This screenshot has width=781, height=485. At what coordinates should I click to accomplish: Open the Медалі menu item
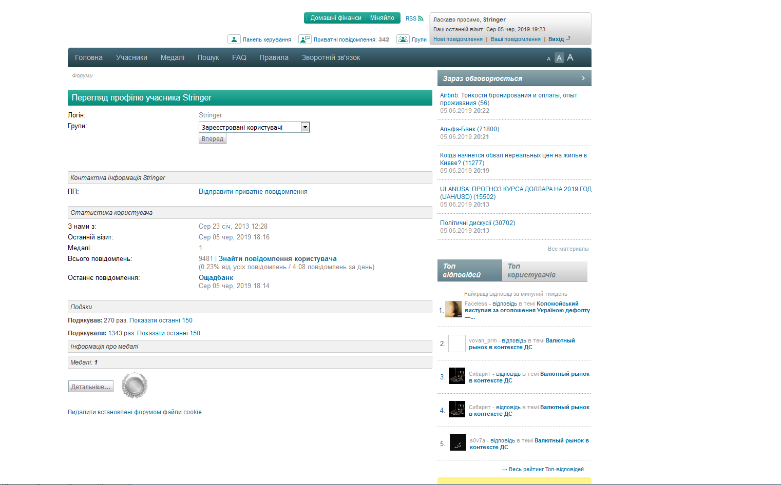(x=173, y=57)
